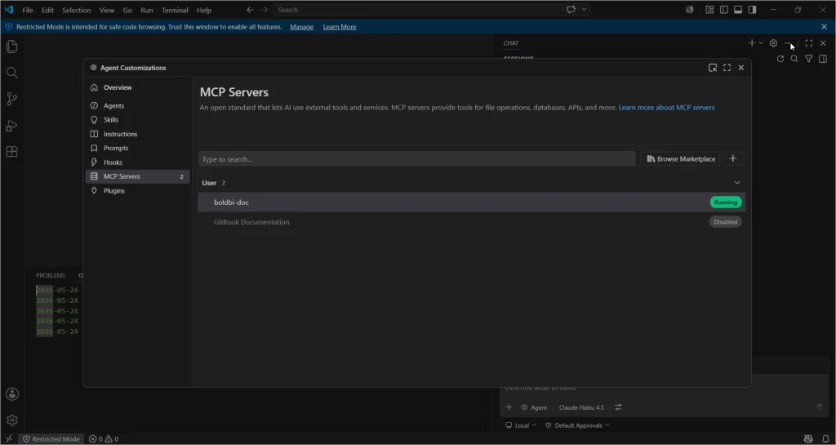Image resolution: width=836 pixels, height=445 pixels.
Task: Open new chat dropdown arrow
Action: click(x=761, y=43)
